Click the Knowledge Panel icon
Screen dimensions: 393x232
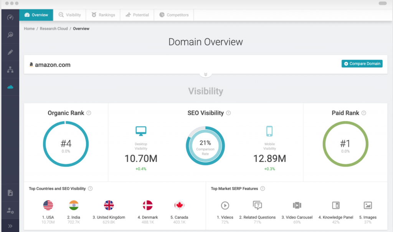pos(336,206)
